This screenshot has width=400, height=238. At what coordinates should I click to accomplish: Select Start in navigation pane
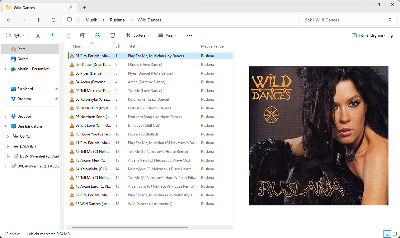30,49
